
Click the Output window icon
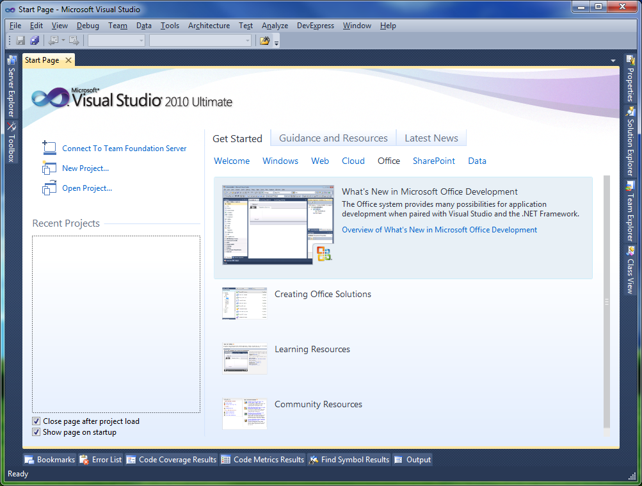398,460
